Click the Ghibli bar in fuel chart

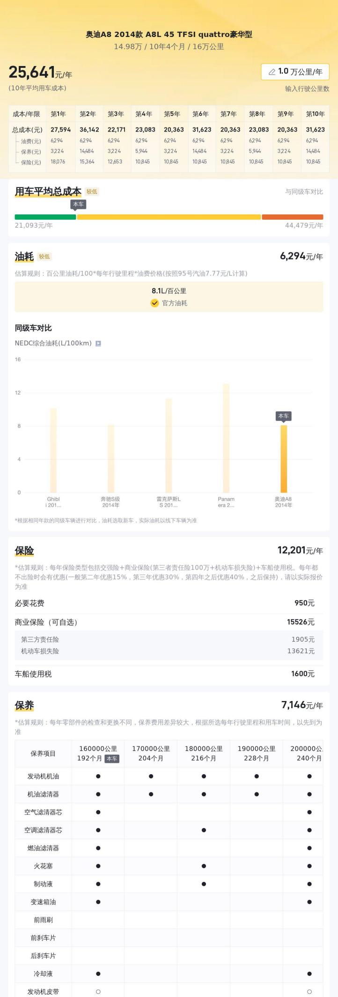click(x=53, y=450)
